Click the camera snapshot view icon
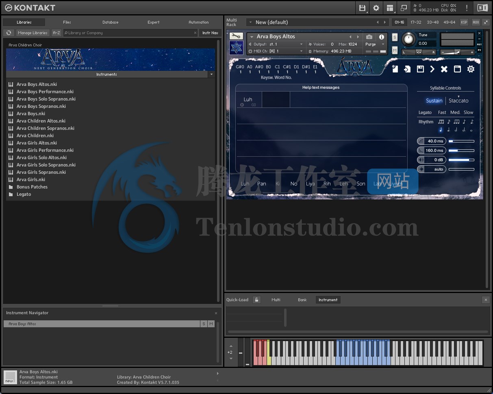 [369, 37]
